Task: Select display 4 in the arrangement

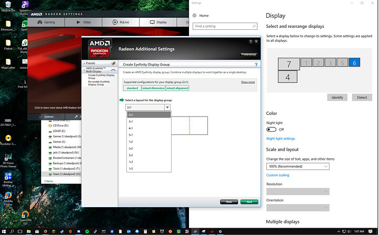Action: click(x=287, y=77)
